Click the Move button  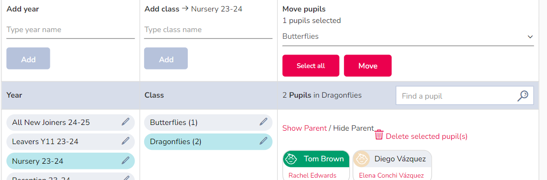(x=368, y=66)
